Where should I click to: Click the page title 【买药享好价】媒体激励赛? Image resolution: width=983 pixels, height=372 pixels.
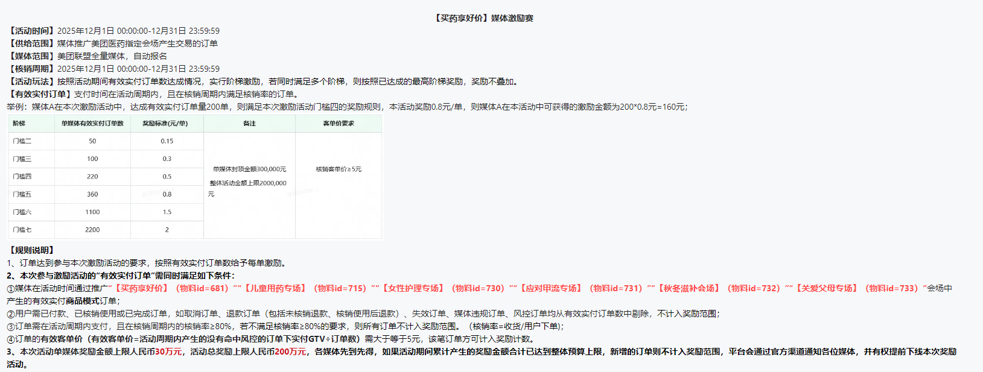pos(483,18)
